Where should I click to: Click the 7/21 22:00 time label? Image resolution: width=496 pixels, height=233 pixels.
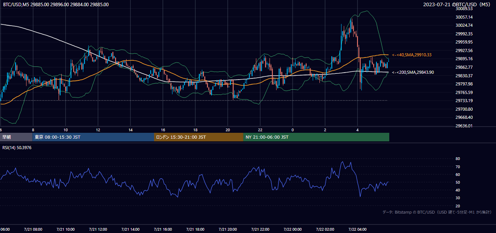260,229
